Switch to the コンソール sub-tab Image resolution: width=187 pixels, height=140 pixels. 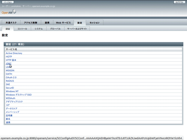tap(22, 29)
